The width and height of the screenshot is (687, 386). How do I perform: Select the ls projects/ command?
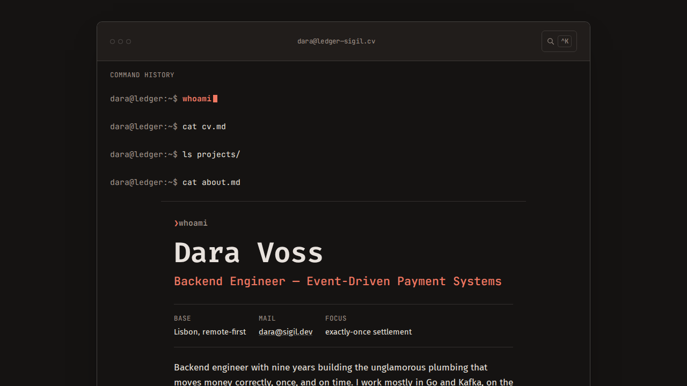pyautogui.click(x=175, y=154)
